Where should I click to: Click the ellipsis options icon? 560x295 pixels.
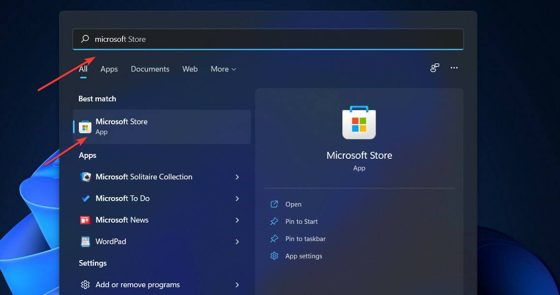coord(454,68)
